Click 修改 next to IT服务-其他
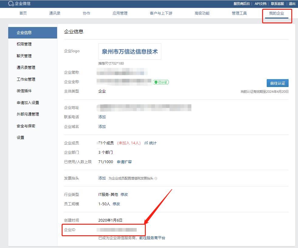Image resolution: width=298 pixels, height=248 pixels. coord(124,195)
